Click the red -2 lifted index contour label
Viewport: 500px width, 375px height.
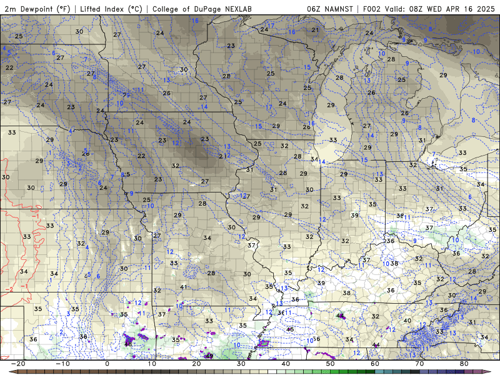click(9, 289)
